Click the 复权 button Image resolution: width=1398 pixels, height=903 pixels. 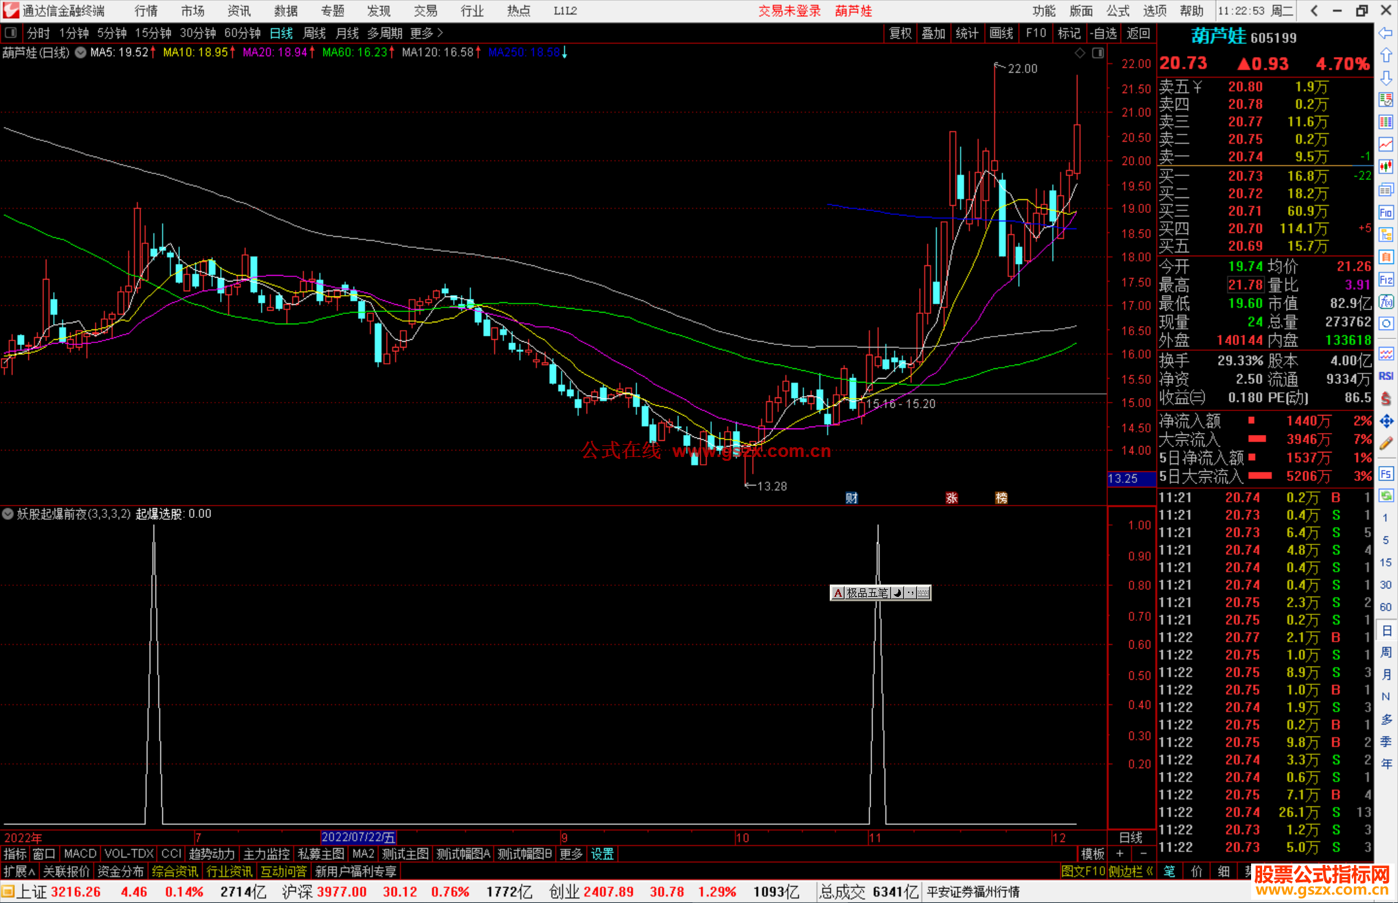(900, 33)
